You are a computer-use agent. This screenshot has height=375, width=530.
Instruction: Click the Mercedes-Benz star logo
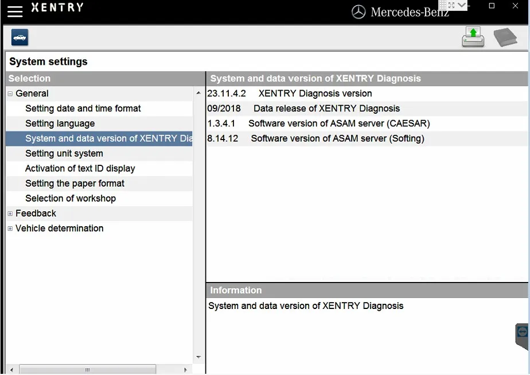(358, 12)
